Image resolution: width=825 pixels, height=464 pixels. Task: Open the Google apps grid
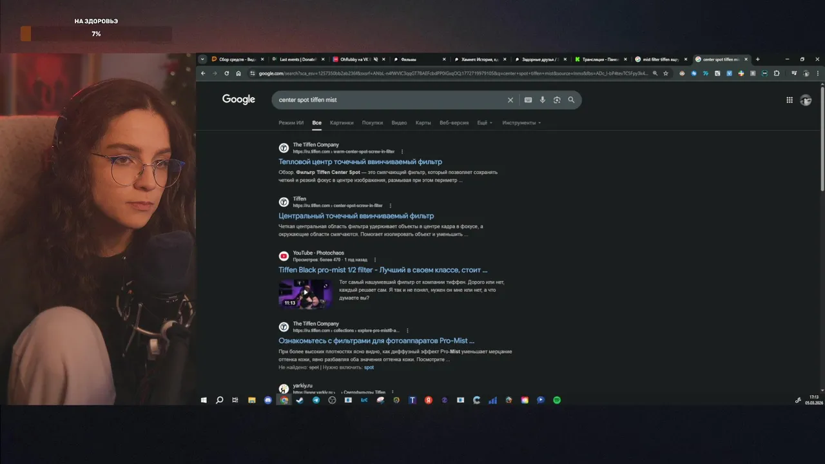pyautogui.click(x=790, y=100)
